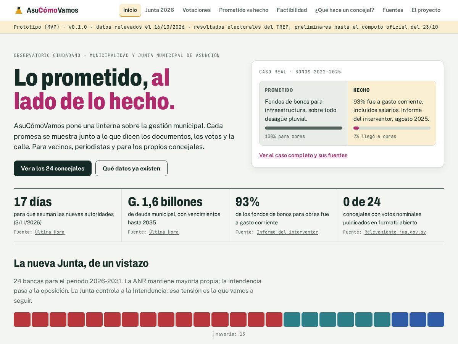Select the last blue seat square
The image size is (458, 344).
436,320
